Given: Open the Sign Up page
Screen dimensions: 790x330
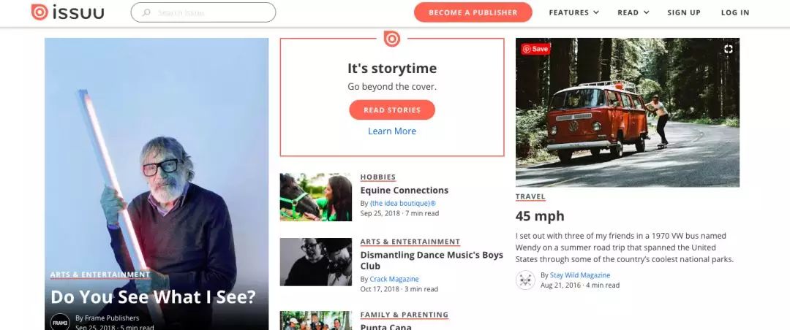Looking at the screenshot, I should 684,12.
